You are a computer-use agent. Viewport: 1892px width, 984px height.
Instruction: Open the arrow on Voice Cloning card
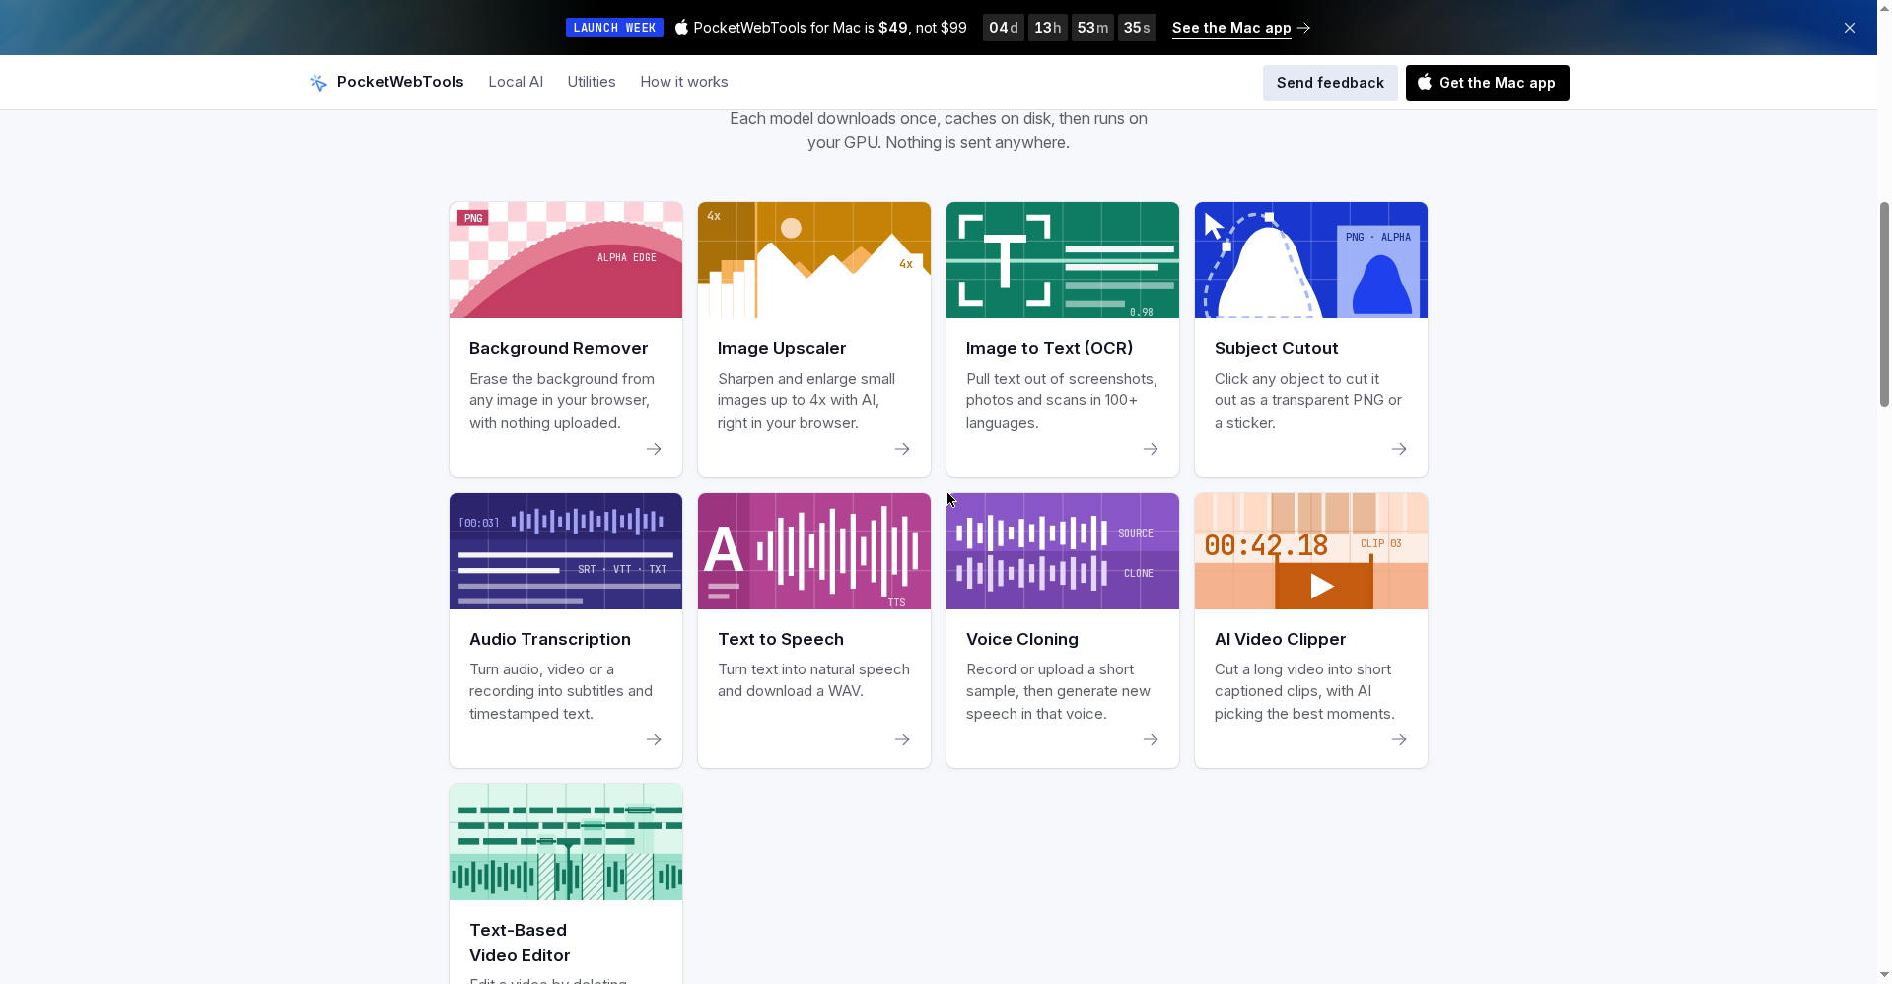tap(1151, 739)
